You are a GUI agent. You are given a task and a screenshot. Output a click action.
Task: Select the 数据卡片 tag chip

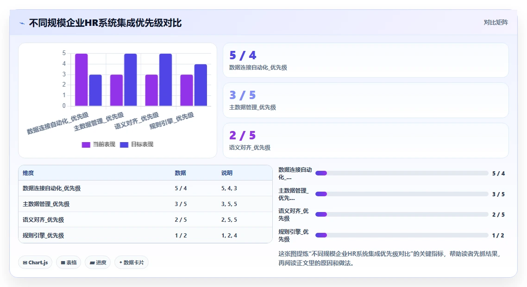132,262
